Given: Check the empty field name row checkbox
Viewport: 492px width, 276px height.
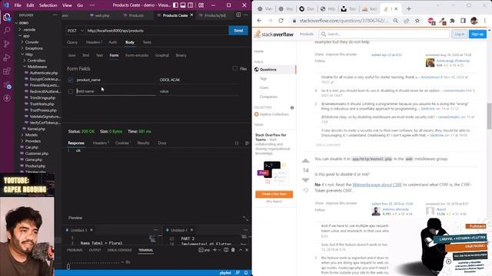Looking at the screenshot, I should coord(71,91).
